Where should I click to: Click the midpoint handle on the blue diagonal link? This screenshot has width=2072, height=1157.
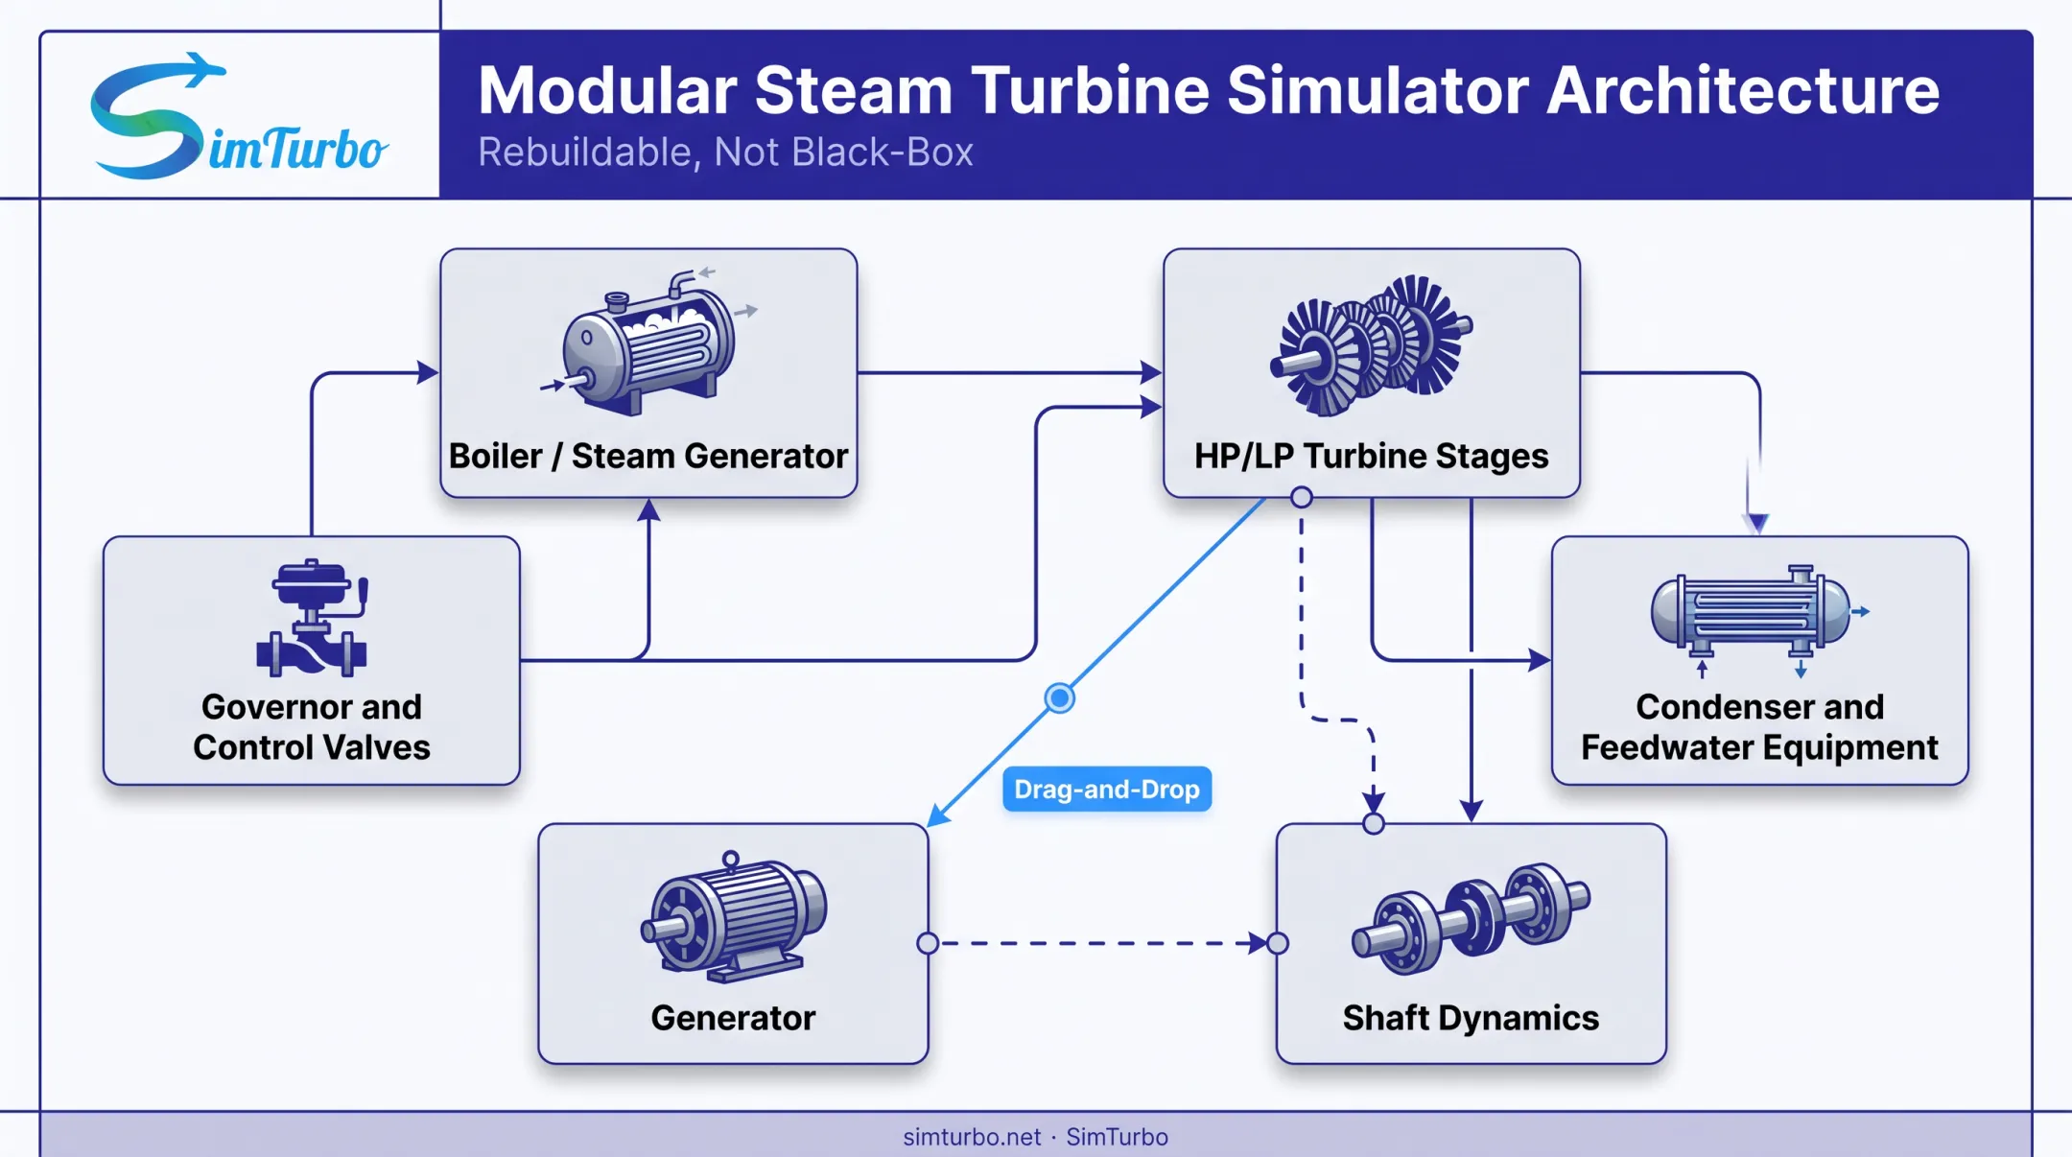[1059, 697]
